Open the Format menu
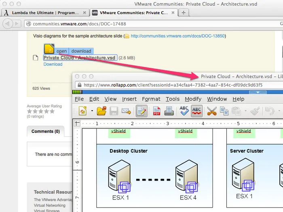 tap(151, 99)
